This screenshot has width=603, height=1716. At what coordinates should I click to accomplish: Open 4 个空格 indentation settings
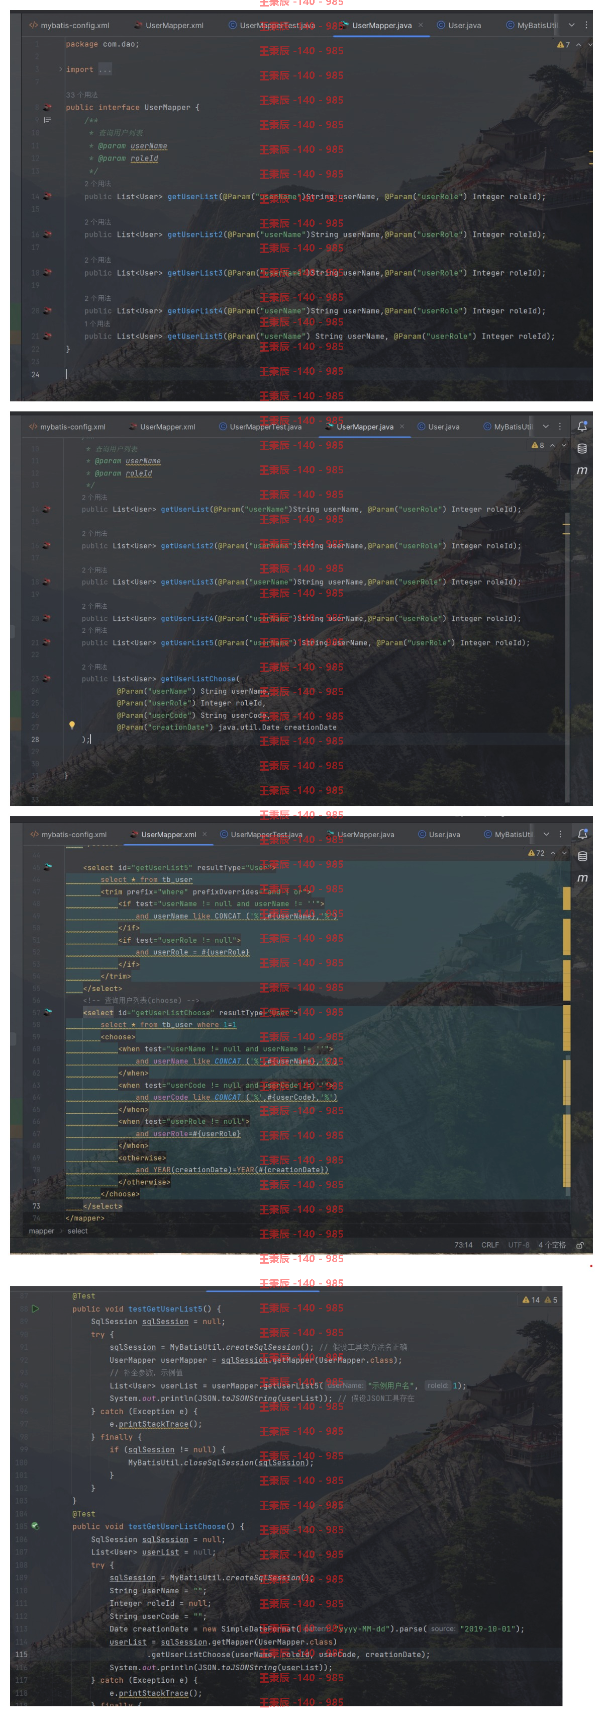tap(552, 1245)
